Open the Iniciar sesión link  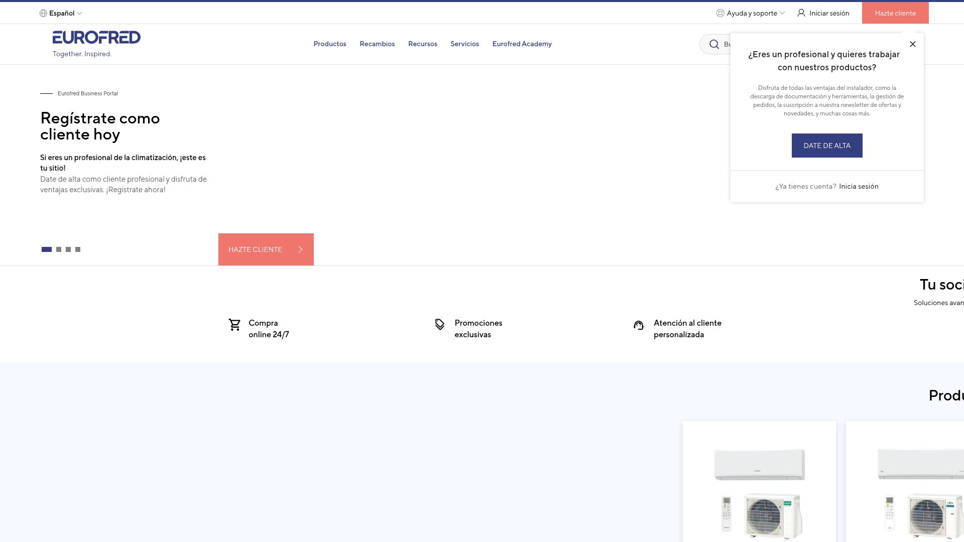coord(829,14)
